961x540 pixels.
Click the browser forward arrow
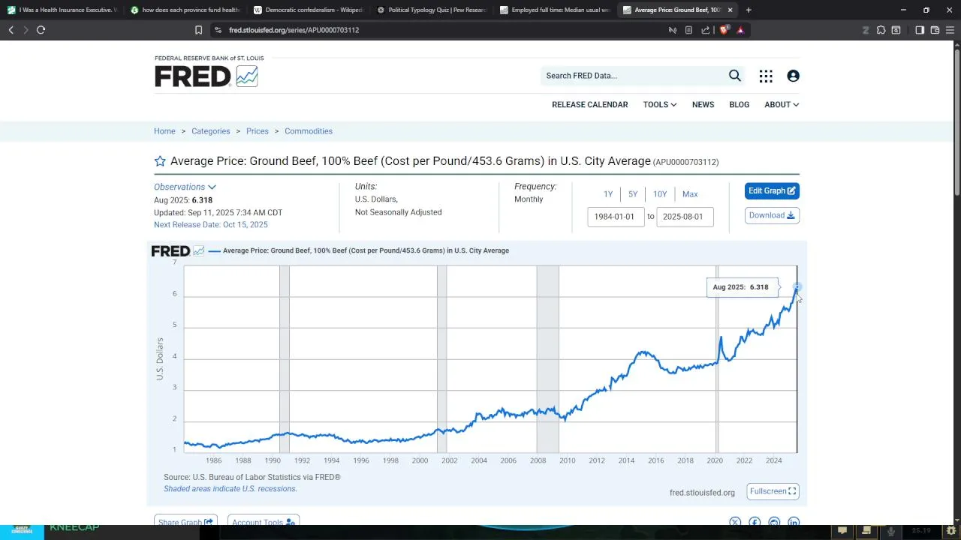[x=26, y=30]
